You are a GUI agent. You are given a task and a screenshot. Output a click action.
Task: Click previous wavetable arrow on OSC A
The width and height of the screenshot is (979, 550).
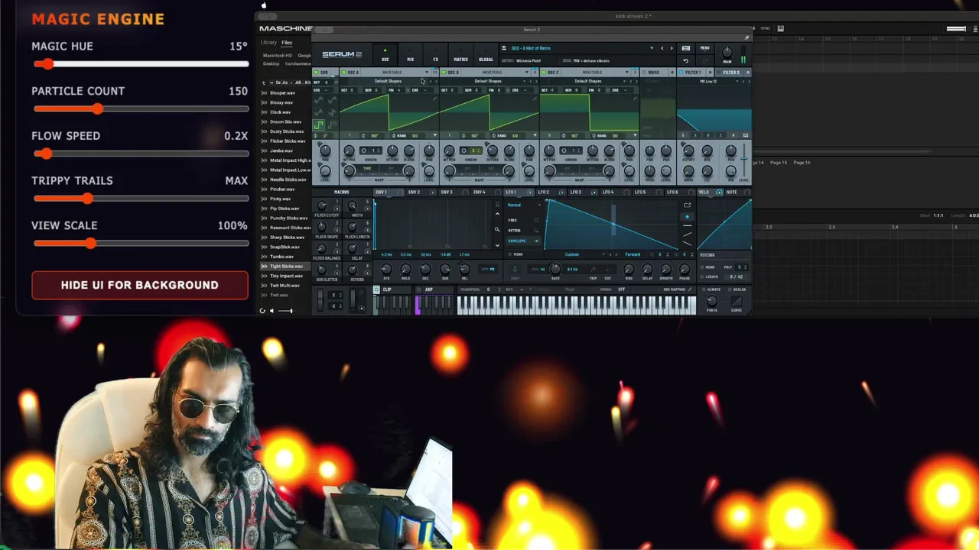(x=431, y=81)
